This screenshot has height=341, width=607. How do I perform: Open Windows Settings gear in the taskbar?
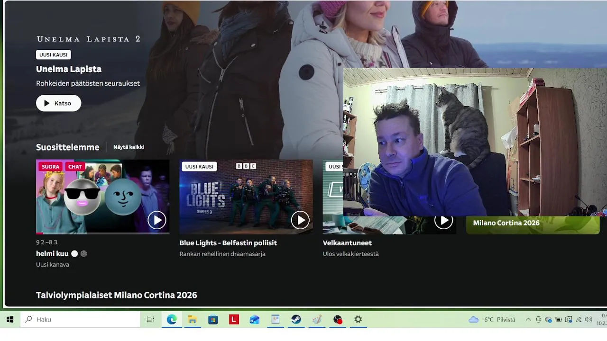pos(358,320)
